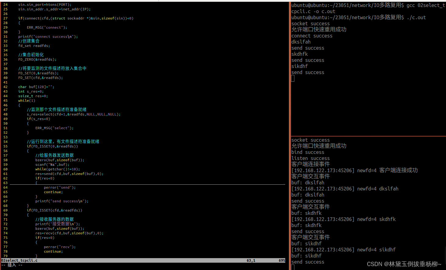Click the '//集合初始化' comment

click(x=31, y=55)
